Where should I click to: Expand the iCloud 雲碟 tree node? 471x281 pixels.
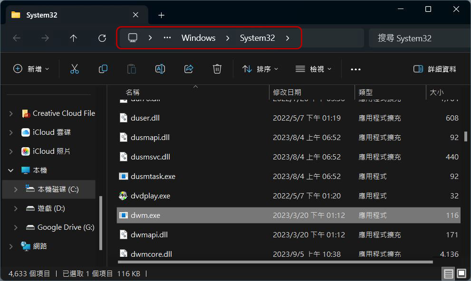(11, 132)
